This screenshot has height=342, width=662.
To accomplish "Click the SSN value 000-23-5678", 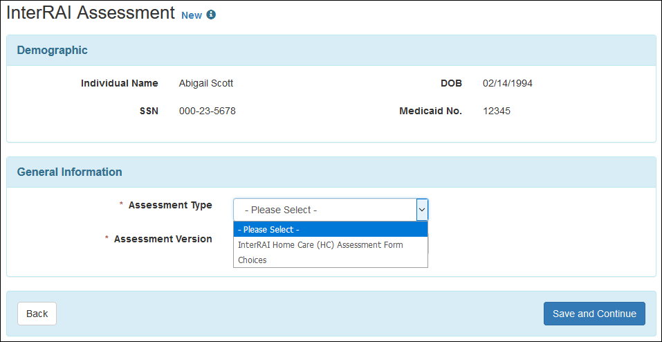I will tap(208, 111).
